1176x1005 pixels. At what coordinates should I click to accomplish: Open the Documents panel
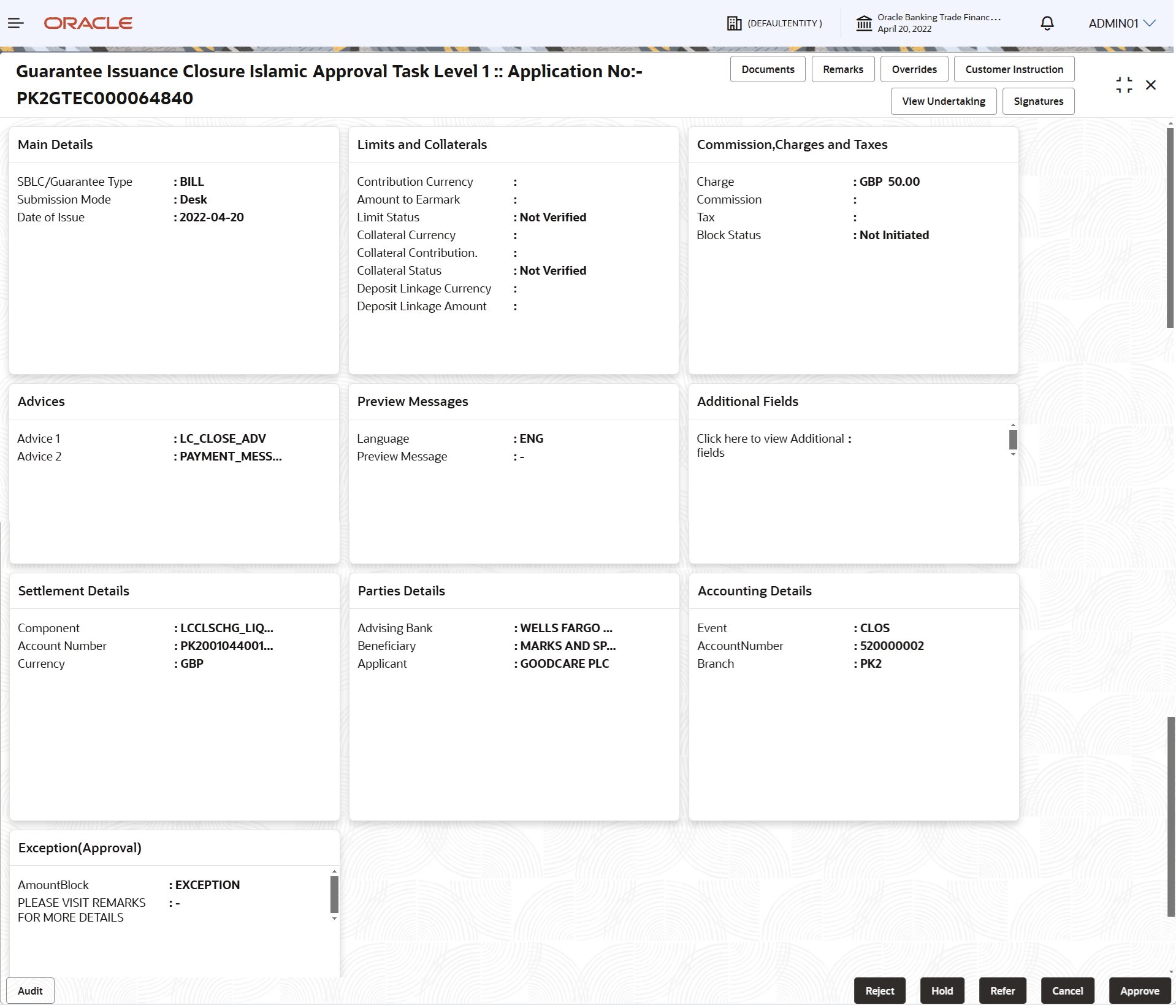tap(768, 69)
